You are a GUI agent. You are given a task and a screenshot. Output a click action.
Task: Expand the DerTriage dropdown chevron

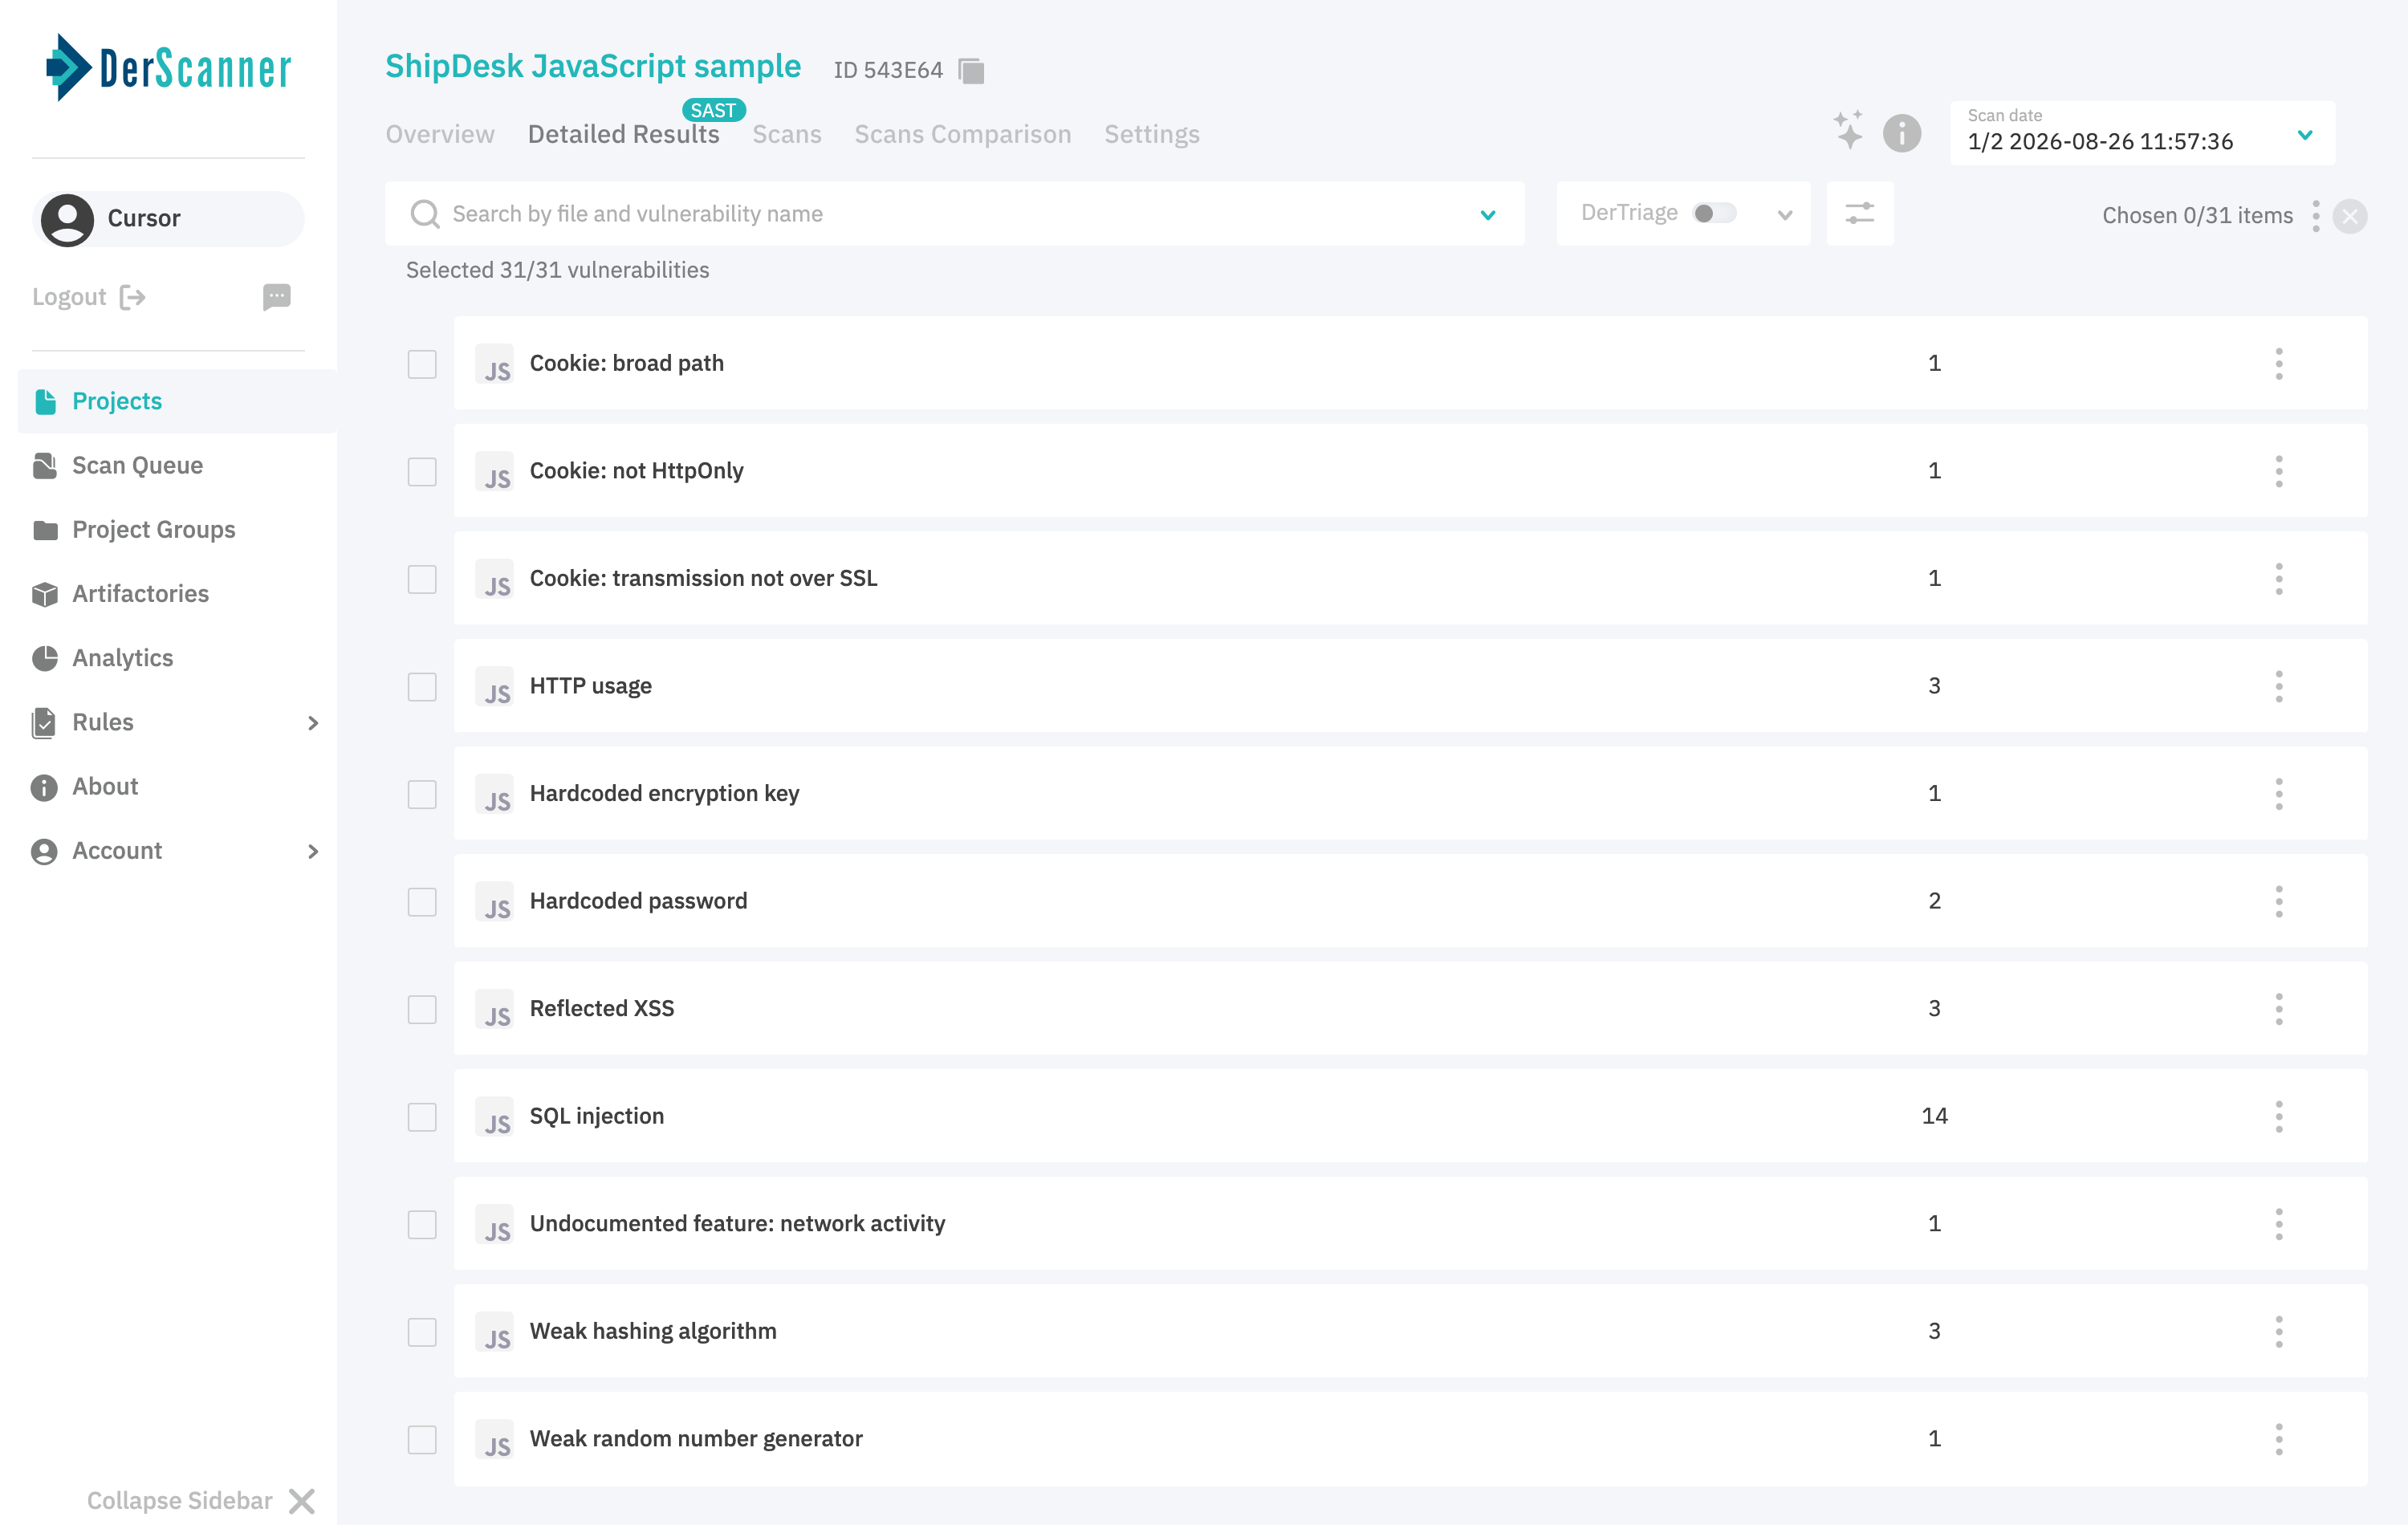1785,215
